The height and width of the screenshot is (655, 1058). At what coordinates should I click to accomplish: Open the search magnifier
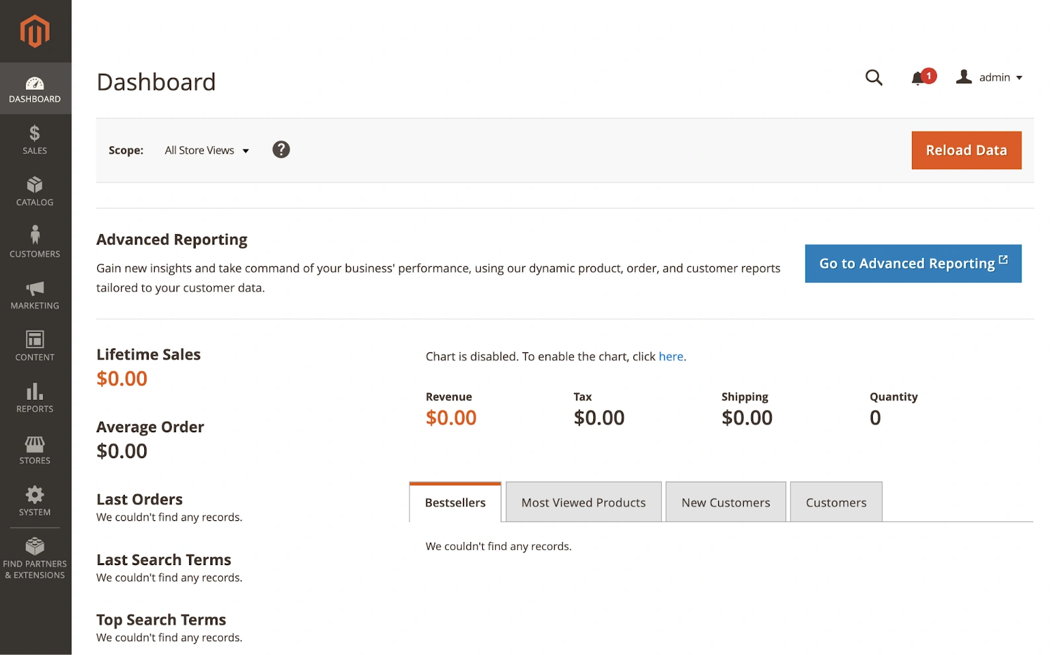click(x=874, y=77)
